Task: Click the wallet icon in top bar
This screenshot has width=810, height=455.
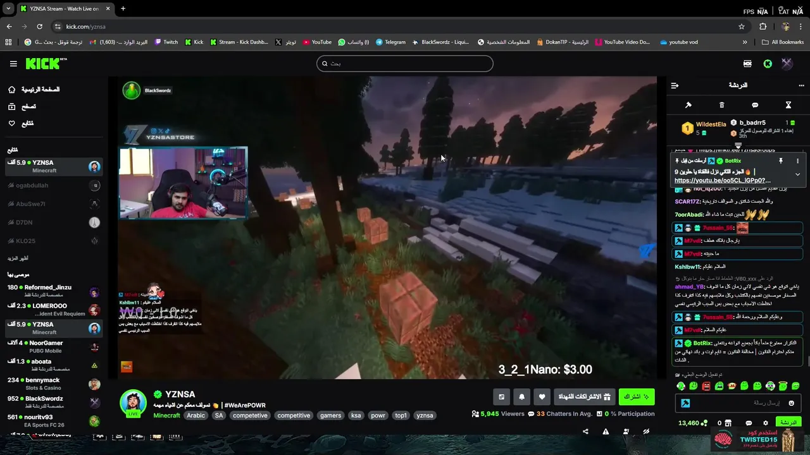Action: point(747,63)
